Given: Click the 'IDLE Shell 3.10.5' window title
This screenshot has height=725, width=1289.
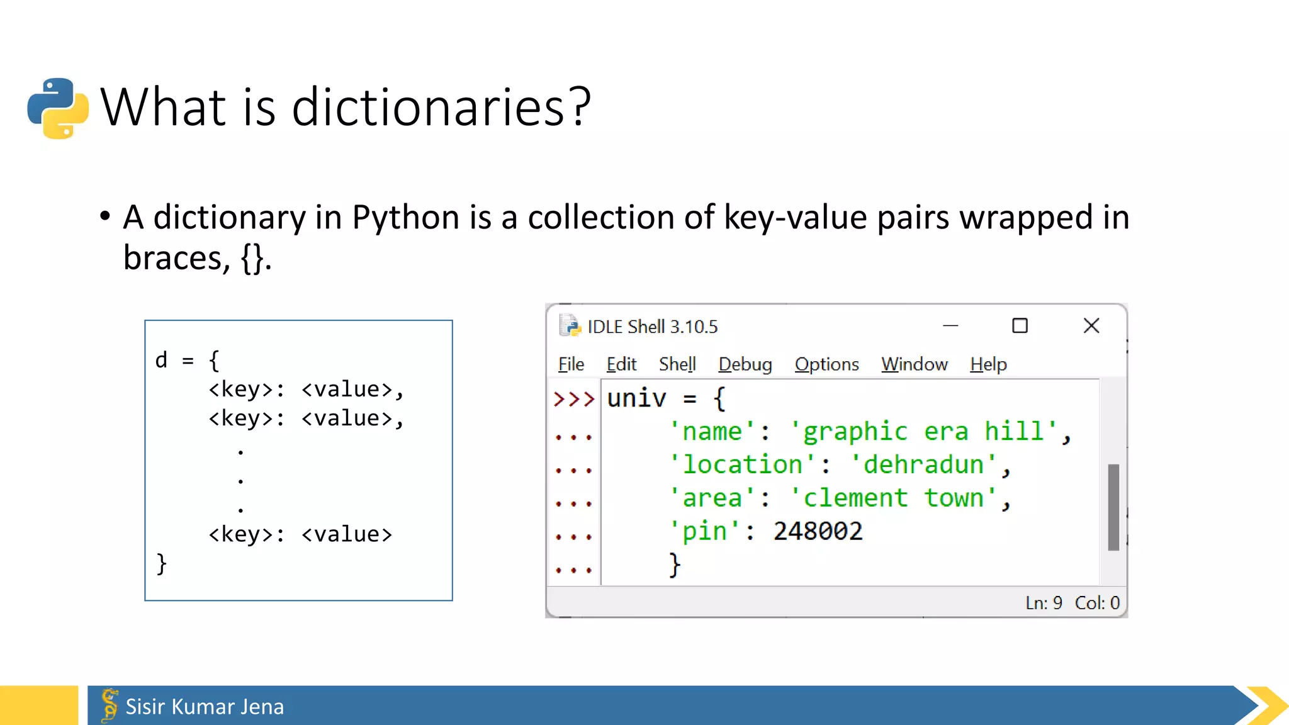Looking at the screenshot, I should pyautogui.click(x=652, y=327).
